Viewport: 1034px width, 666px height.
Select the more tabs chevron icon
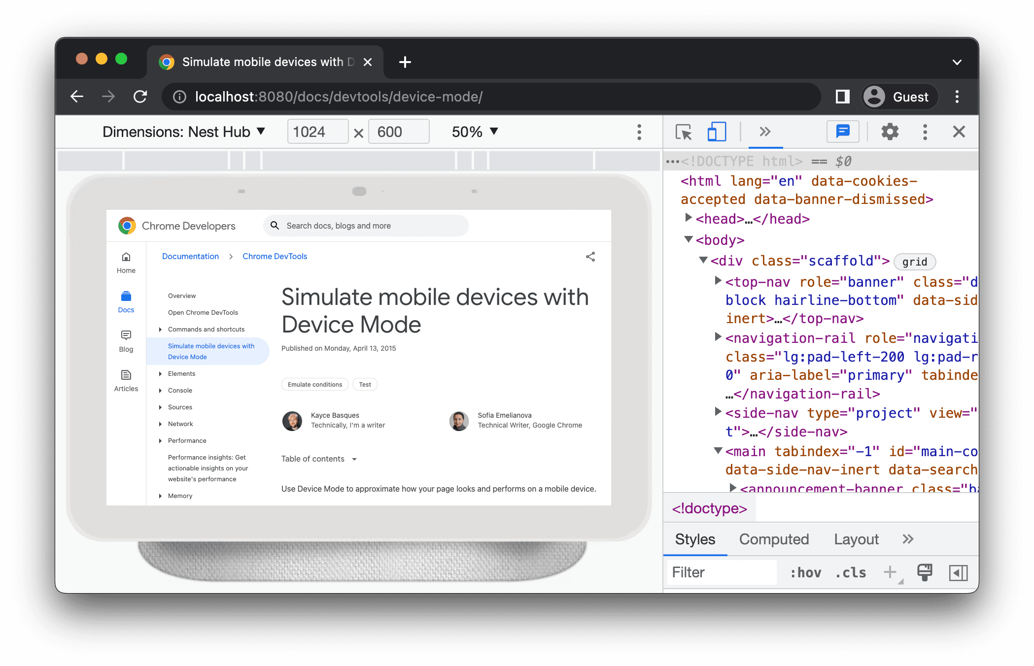(x=764, y=132)
